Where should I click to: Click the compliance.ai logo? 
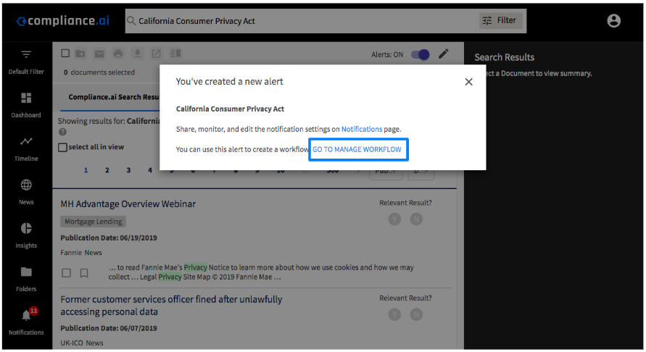tap(62, 20)
